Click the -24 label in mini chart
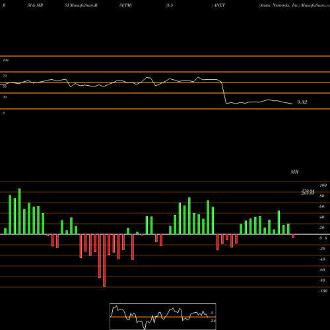The width and height of the screenshot is (330, 330). tap(213, 321)
